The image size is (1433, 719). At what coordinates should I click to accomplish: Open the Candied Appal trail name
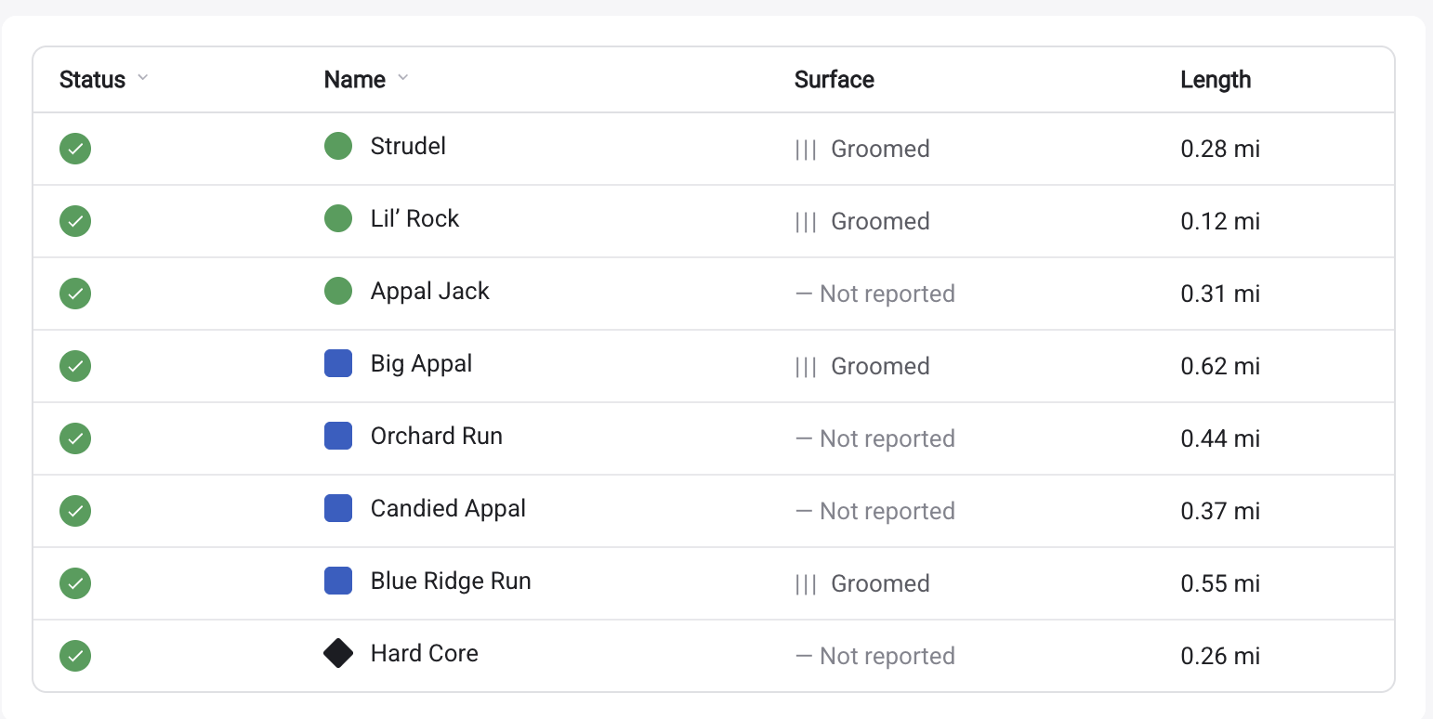tap(448, 509)
